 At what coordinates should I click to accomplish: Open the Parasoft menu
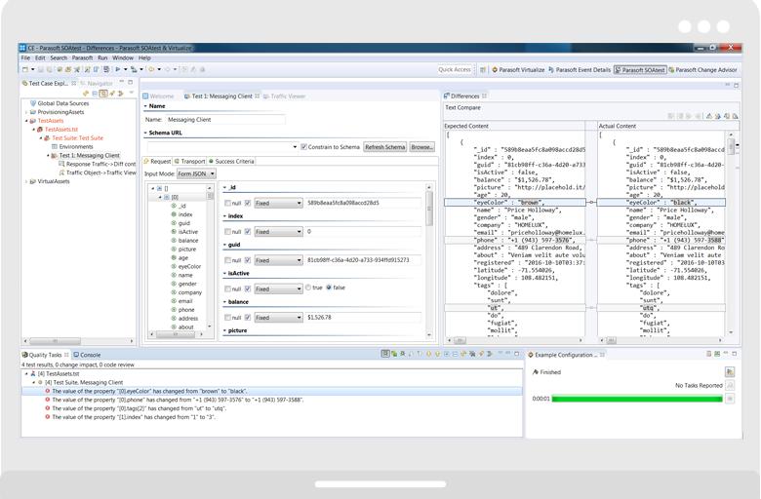[81, 58]
